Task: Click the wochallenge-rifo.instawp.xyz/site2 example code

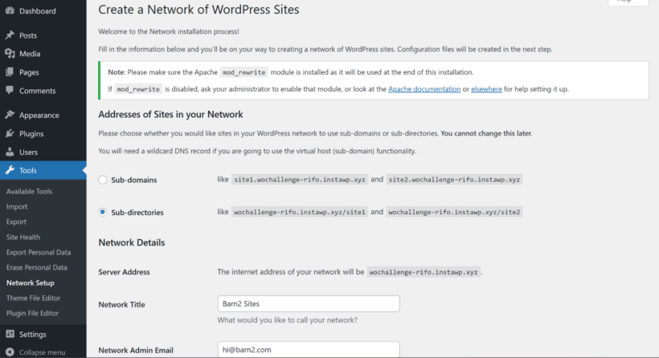Action: click(454, 212)
